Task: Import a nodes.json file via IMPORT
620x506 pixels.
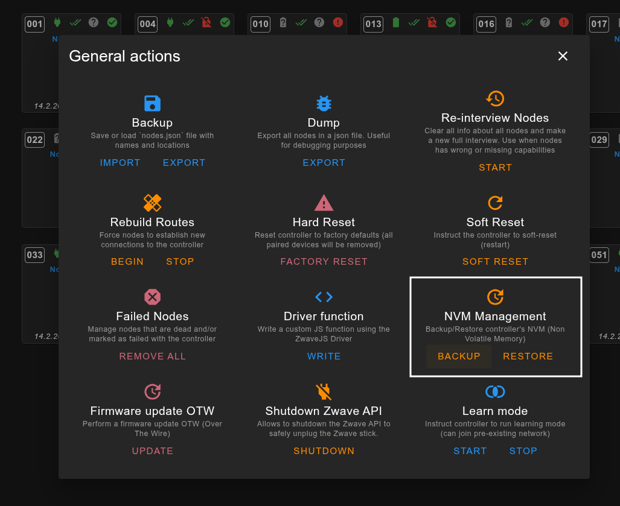Action: pyautogui.click(x=120, y=162)
